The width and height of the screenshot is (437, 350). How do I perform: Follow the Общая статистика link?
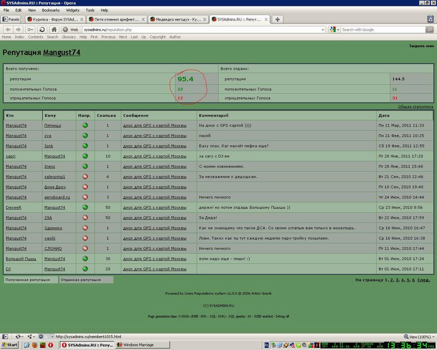click(416, 106)
